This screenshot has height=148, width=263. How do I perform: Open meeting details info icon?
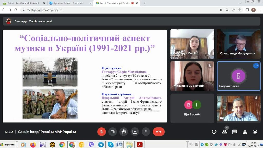pos(214,132)
